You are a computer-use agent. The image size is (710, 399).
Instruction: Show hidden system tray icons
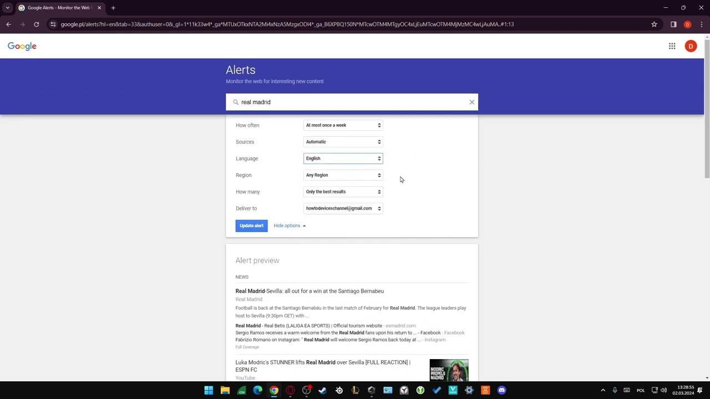coord(603,390)
